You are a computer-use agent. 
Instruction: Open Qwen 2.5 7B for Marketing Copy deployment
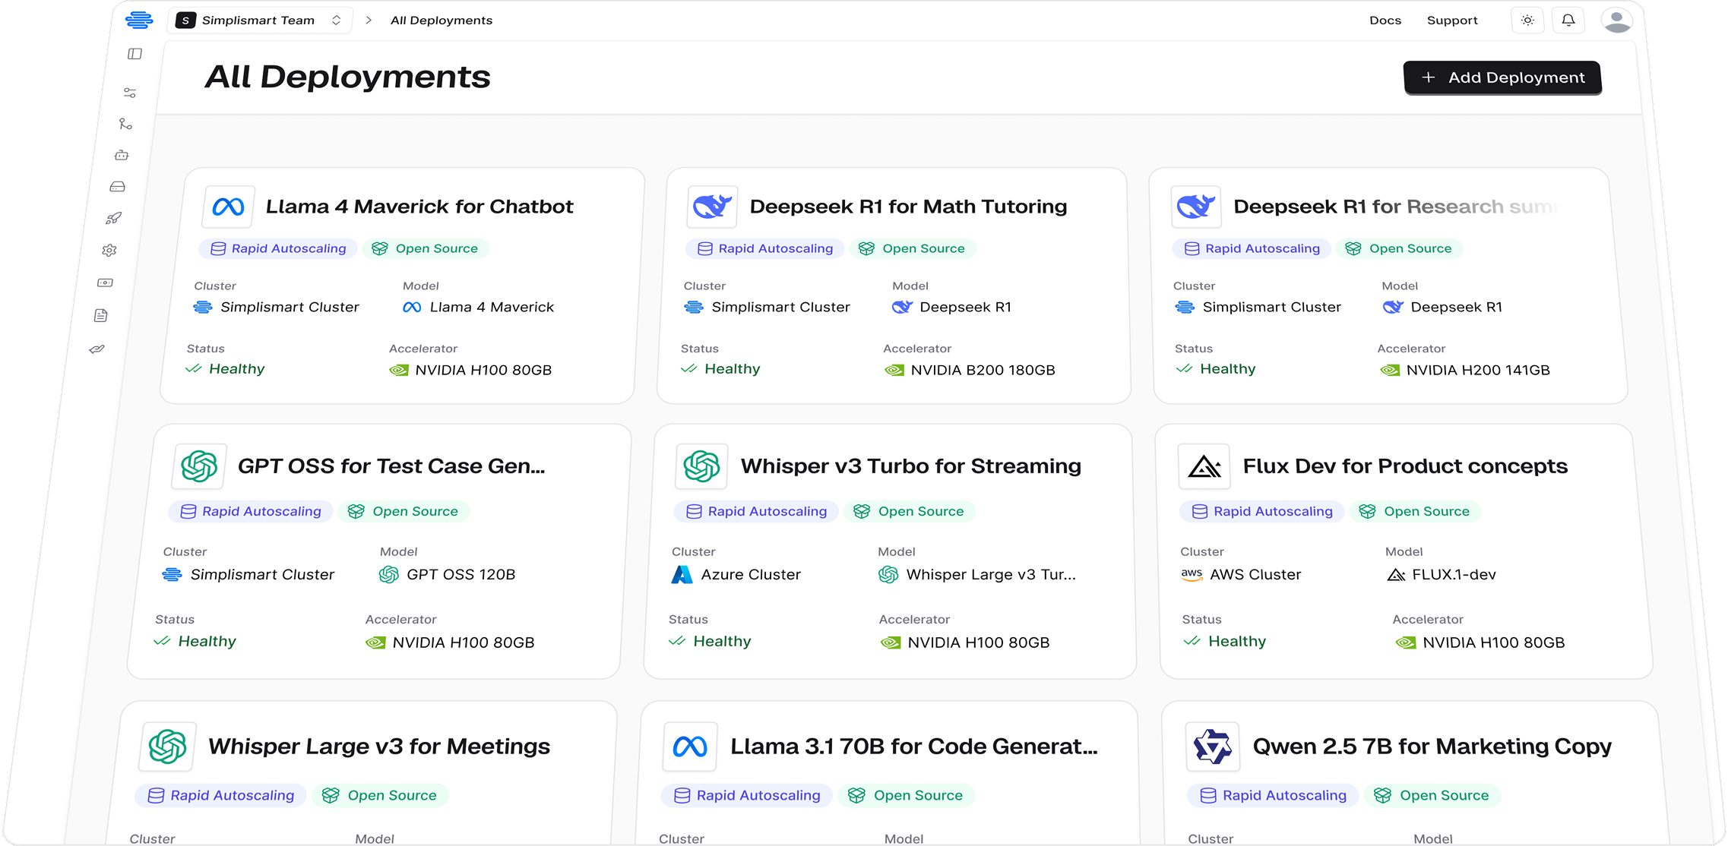[x=1432, y=747]
